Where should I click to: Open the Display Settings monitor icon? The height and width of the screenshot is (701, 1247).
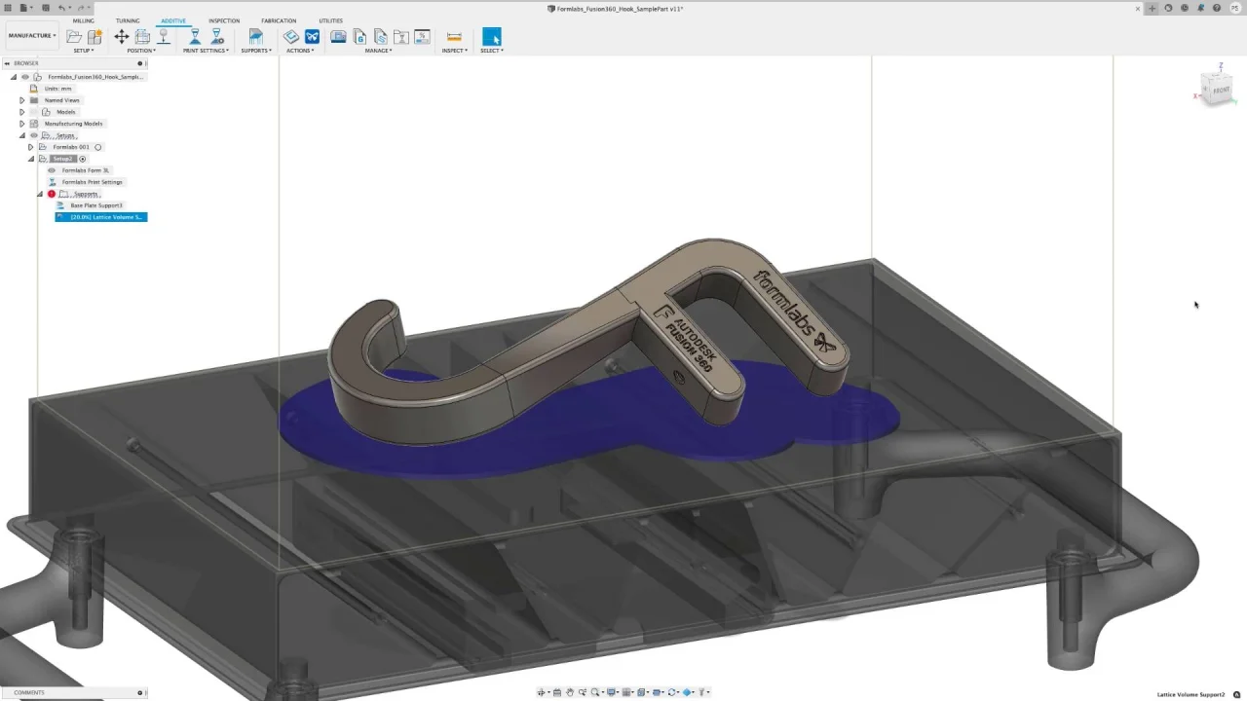pos(611,692)
